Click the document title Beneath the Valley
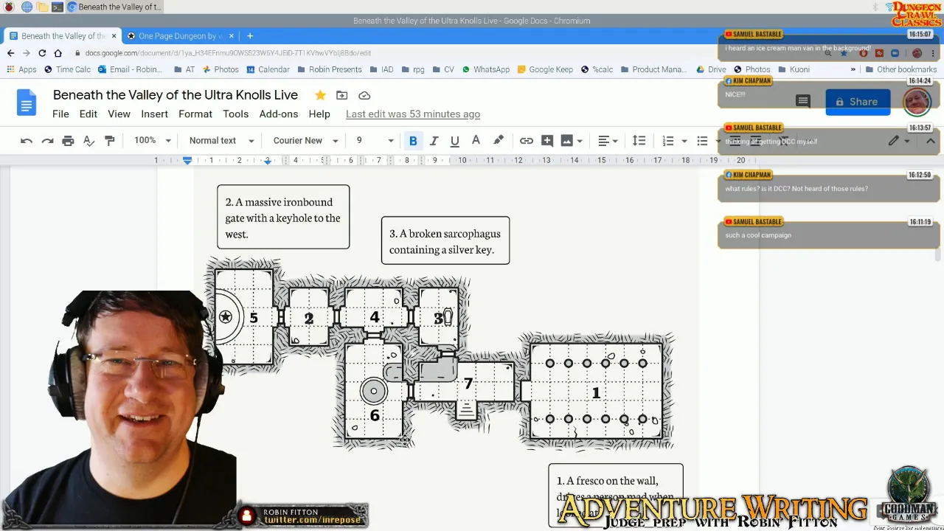The height and width of the screenshot is (531, 944). point(176,94)
